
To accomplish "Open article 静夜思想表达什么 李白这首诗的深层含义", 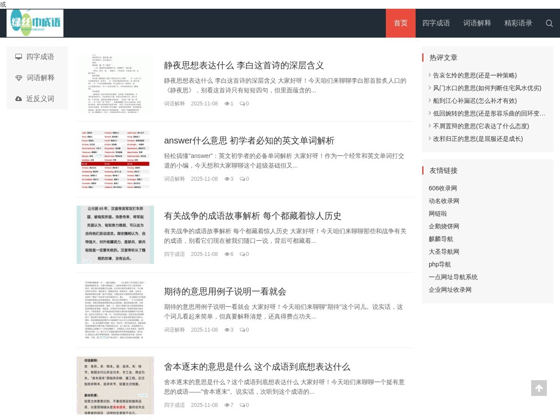I will point(244,66).
